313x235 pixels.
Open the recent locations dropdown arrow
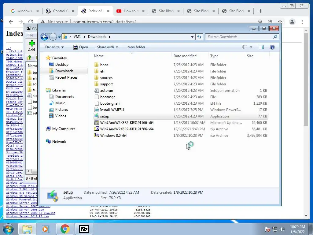59,37
